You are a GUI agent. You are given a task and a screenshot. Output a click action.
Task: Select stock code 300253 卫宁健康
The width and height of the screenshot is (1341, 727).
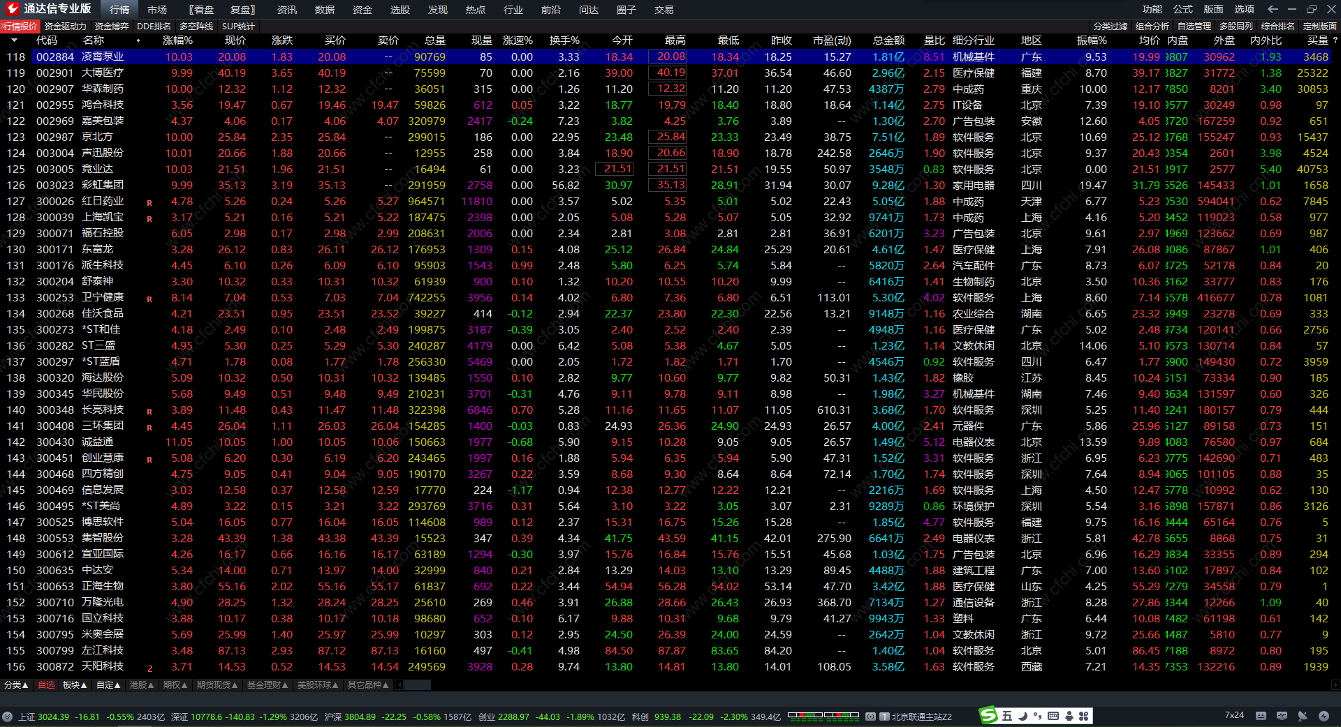tap(55, 298)
